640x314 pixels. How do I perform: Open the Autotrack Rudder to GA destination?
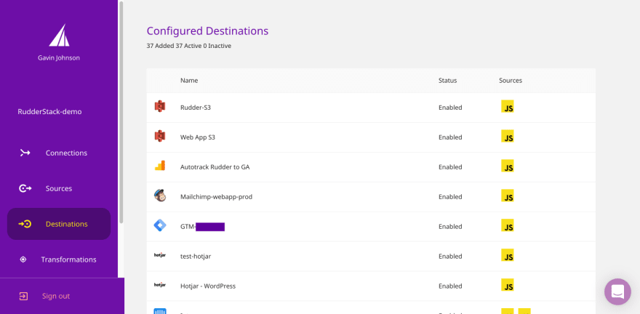(x=215, y=167)
